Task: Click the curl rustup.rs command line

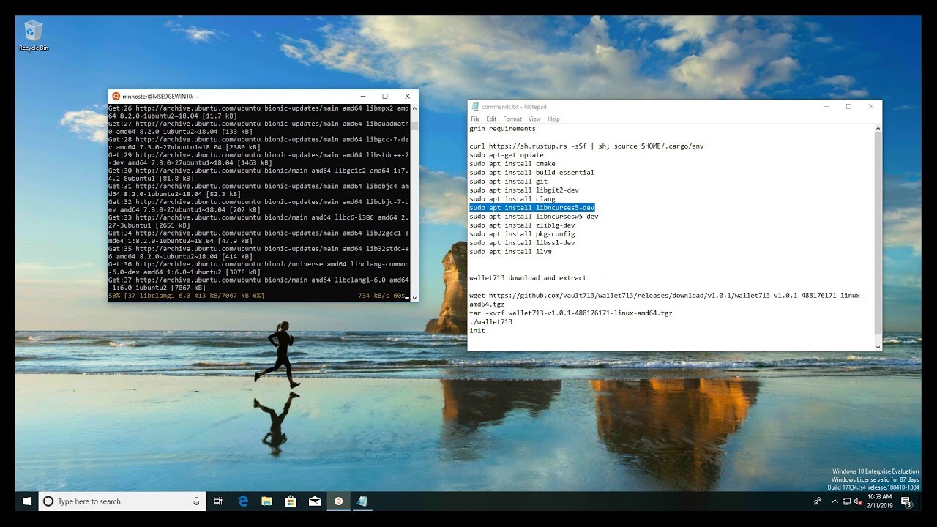Action: click(x=586, y=146)
